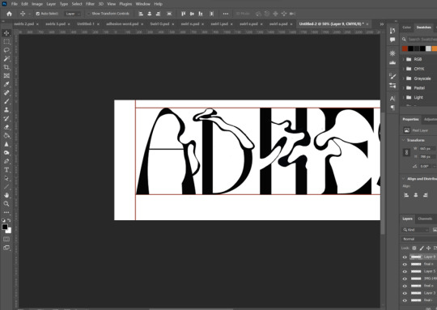
Task: Select the Zoom tool
Action: pos(6,204)
